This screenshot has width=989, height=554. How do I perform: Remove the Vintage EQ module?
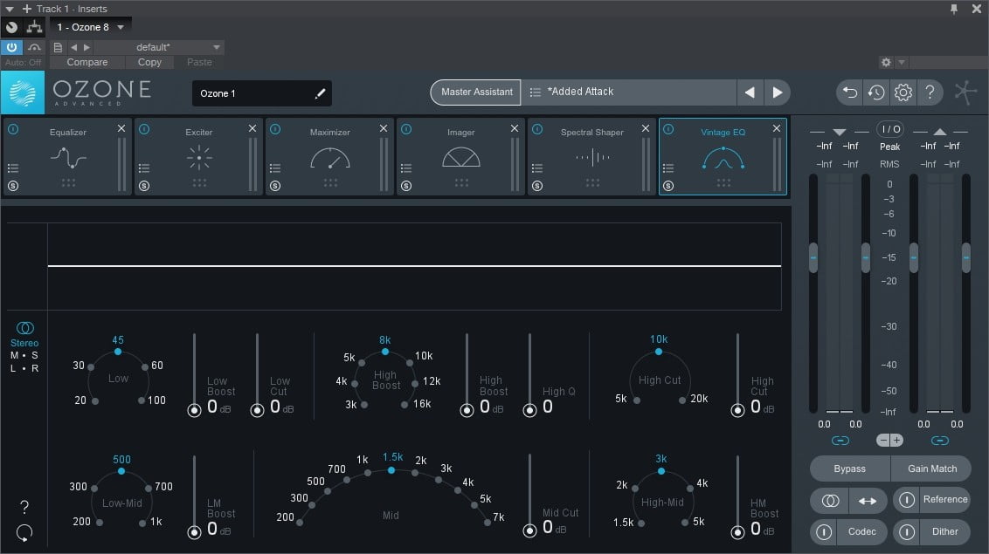point(777,128)
